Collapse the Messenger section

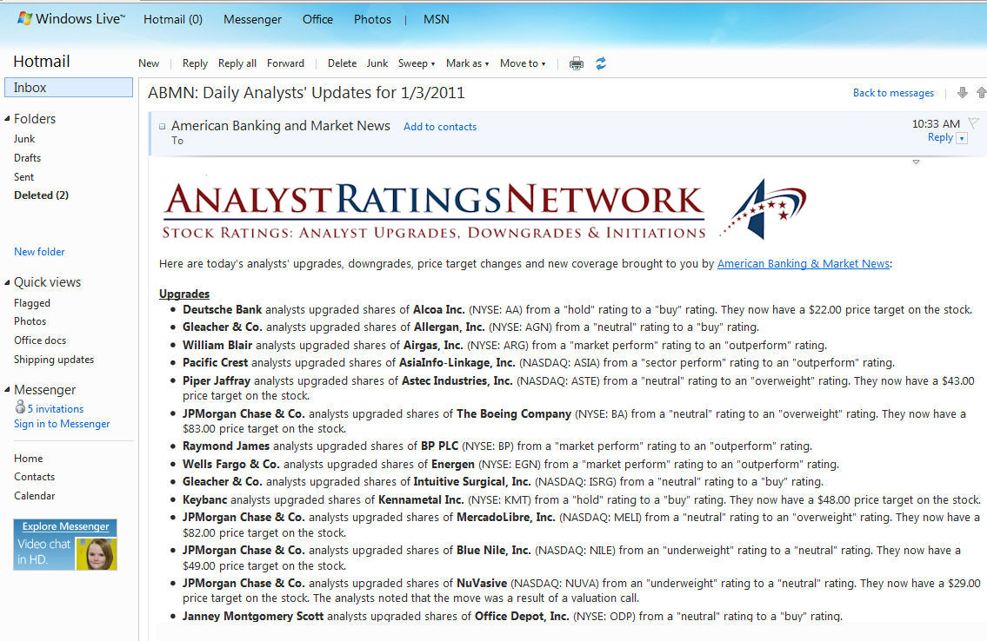(8, 390)
